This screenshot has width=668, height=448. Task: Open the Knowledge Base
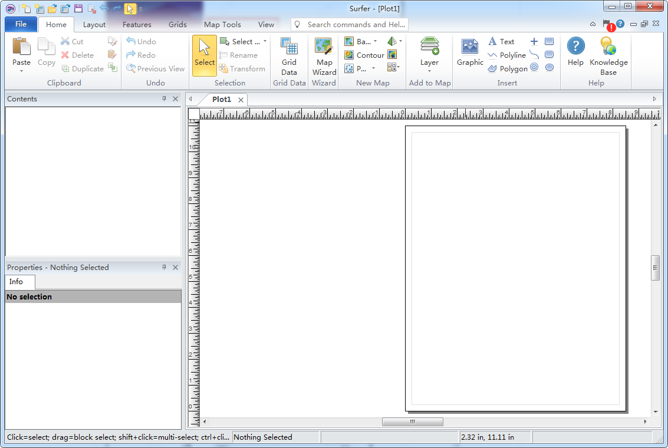(608, 56)
